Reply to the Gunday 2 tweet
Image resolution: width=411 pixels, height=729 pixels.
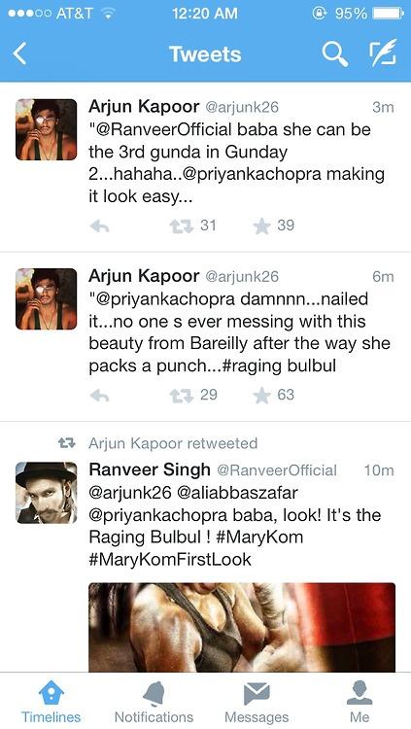point(99,226)
